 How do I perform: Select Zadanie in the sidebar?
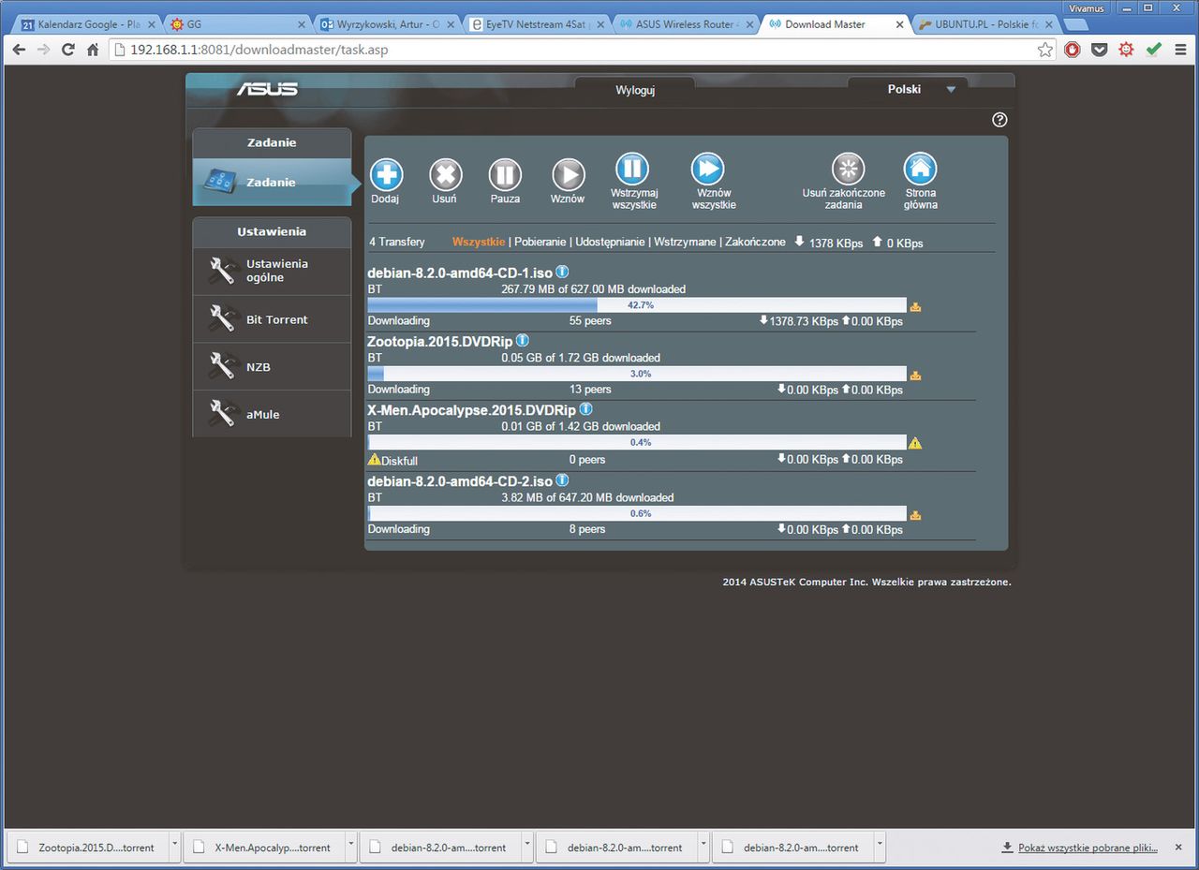pos(272,183)
